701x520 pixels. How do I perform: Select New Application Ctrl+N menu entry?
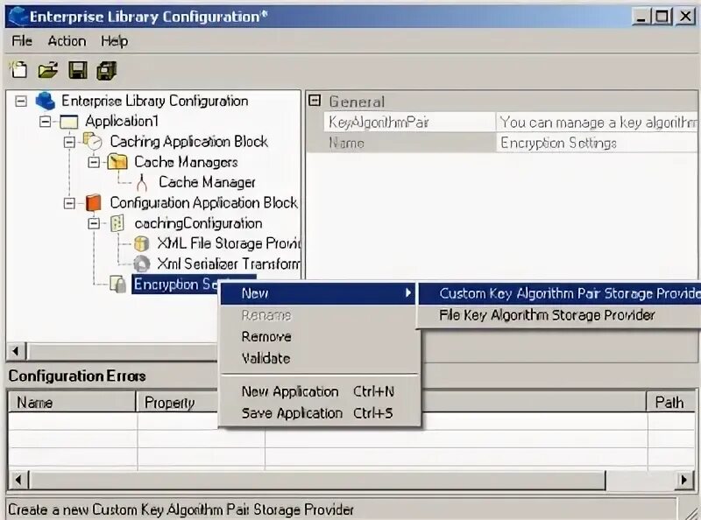click(318, 392)
